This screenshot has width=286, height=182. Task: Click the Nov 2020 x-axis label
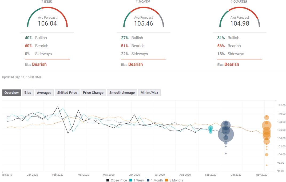(x=261, y=175)
